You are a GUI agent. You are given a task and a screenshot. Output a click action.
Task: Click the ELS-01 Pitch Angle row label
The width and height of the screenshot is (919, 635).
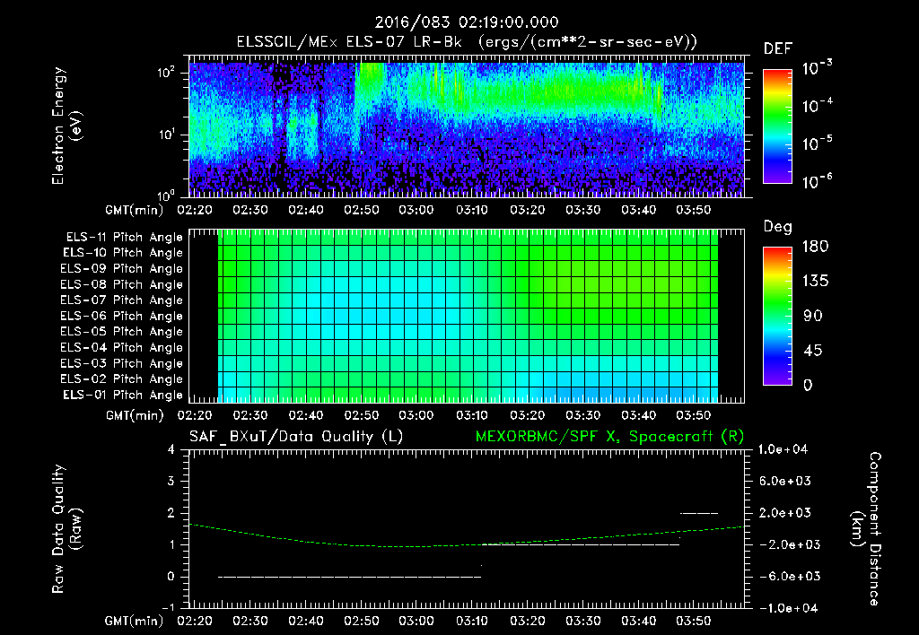(x=123, y=395)
